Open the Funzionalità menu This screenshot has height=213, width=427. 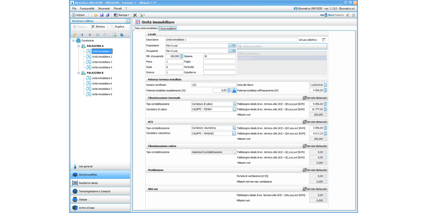[87, 8]
